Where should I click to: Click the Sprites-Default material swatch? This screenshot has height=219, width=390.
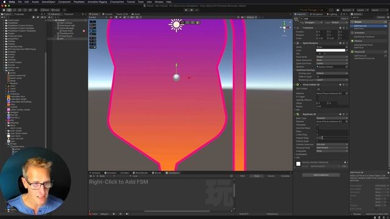click(x=298, y=164)
